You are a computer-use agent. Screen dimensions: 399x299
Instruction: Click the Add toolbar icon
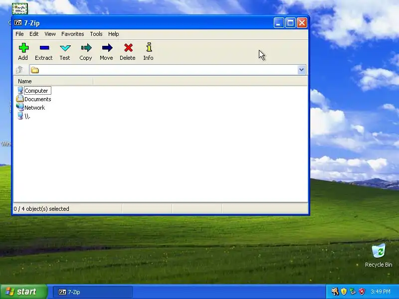[x=23, y=48]
